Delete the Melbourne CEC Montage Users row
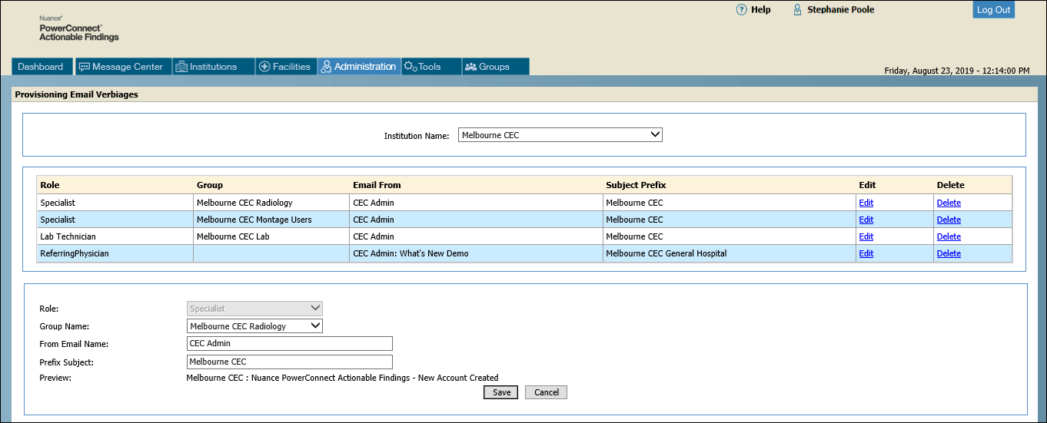 tap(949, 220)
